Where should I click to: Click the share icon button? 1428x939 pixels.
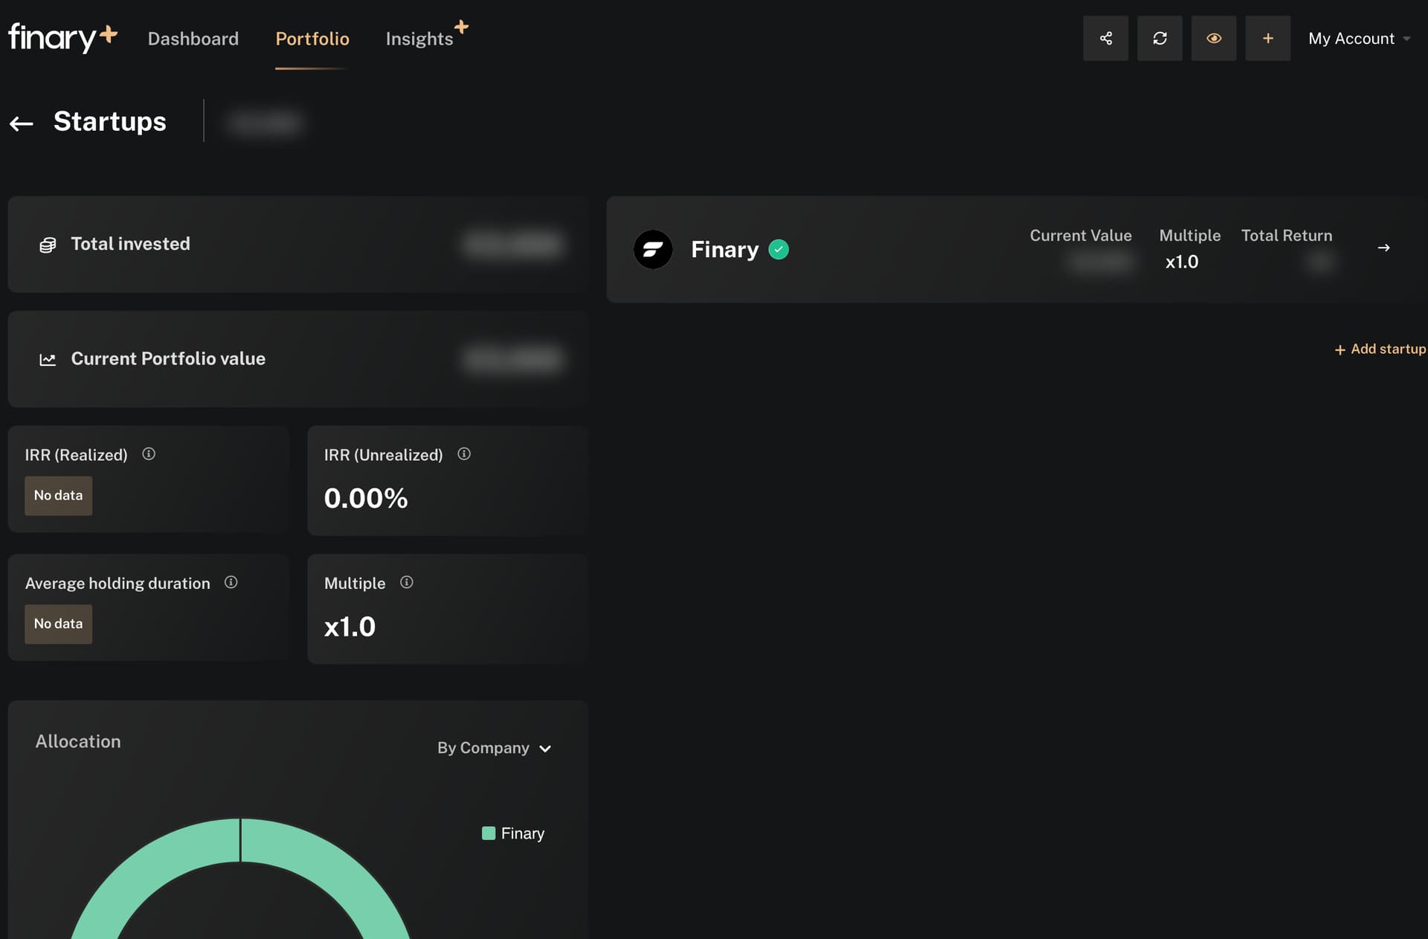[1105, 38]
